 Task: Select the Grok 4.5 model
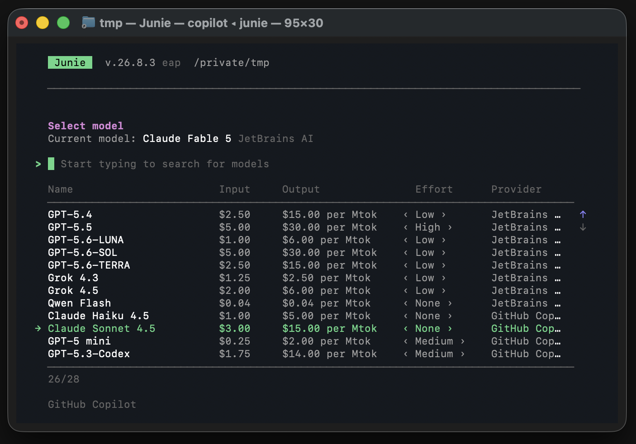(73, 291)
